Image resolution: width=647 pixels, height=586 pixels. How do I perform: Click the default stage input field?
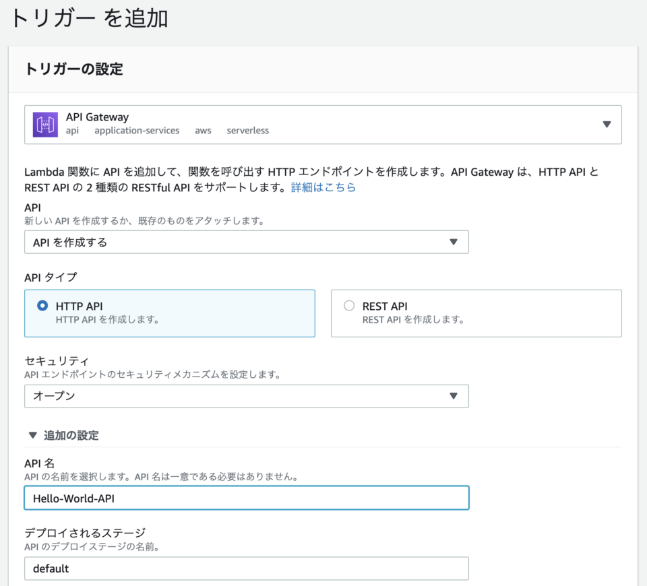point(246,568)
